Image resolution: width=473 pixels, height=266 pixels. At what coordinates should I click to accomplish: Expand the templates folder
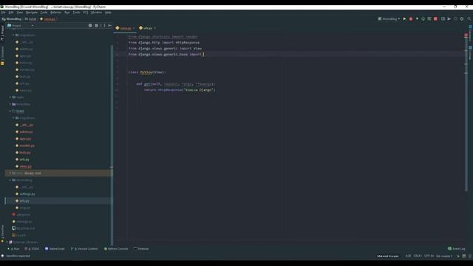click(10, 104)
